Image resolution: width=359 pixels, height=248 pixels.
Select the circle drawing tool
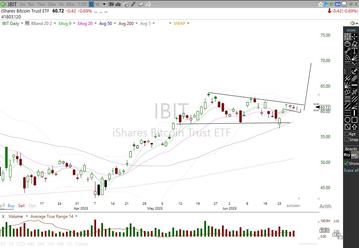348,120
